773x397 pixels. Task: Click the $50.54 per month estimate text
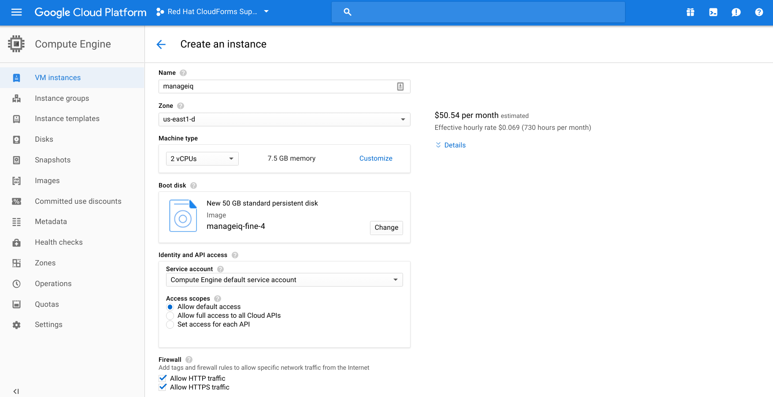[466, 115]
